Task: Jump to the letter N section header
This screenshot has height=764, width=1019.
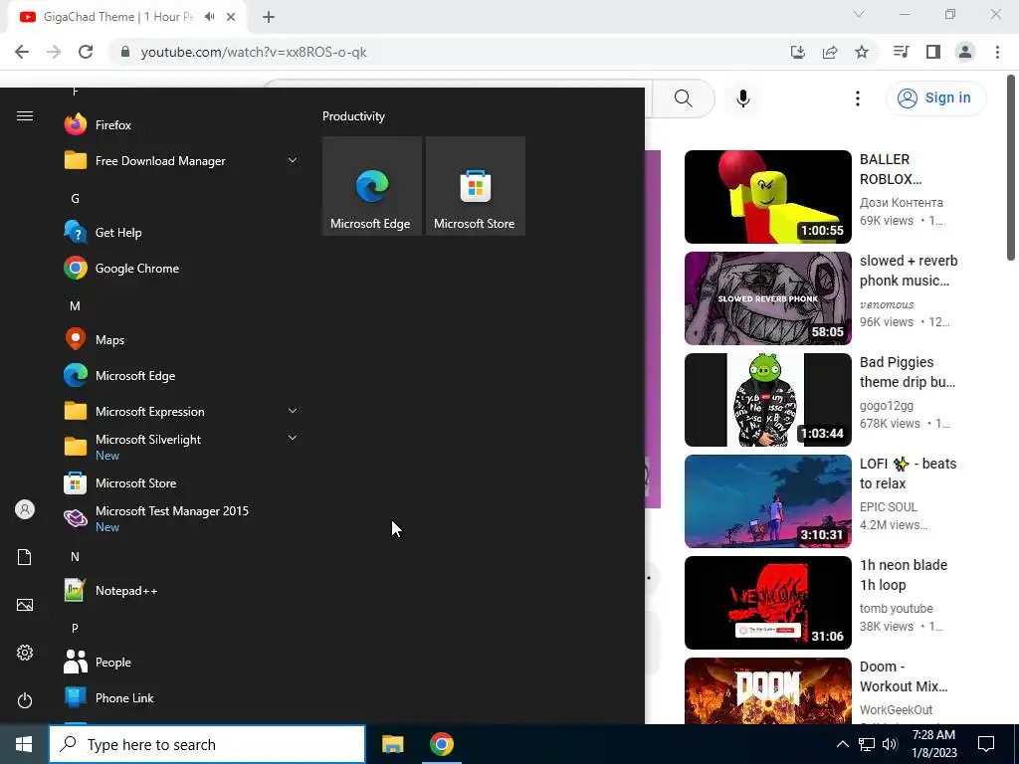Action: 75,556
